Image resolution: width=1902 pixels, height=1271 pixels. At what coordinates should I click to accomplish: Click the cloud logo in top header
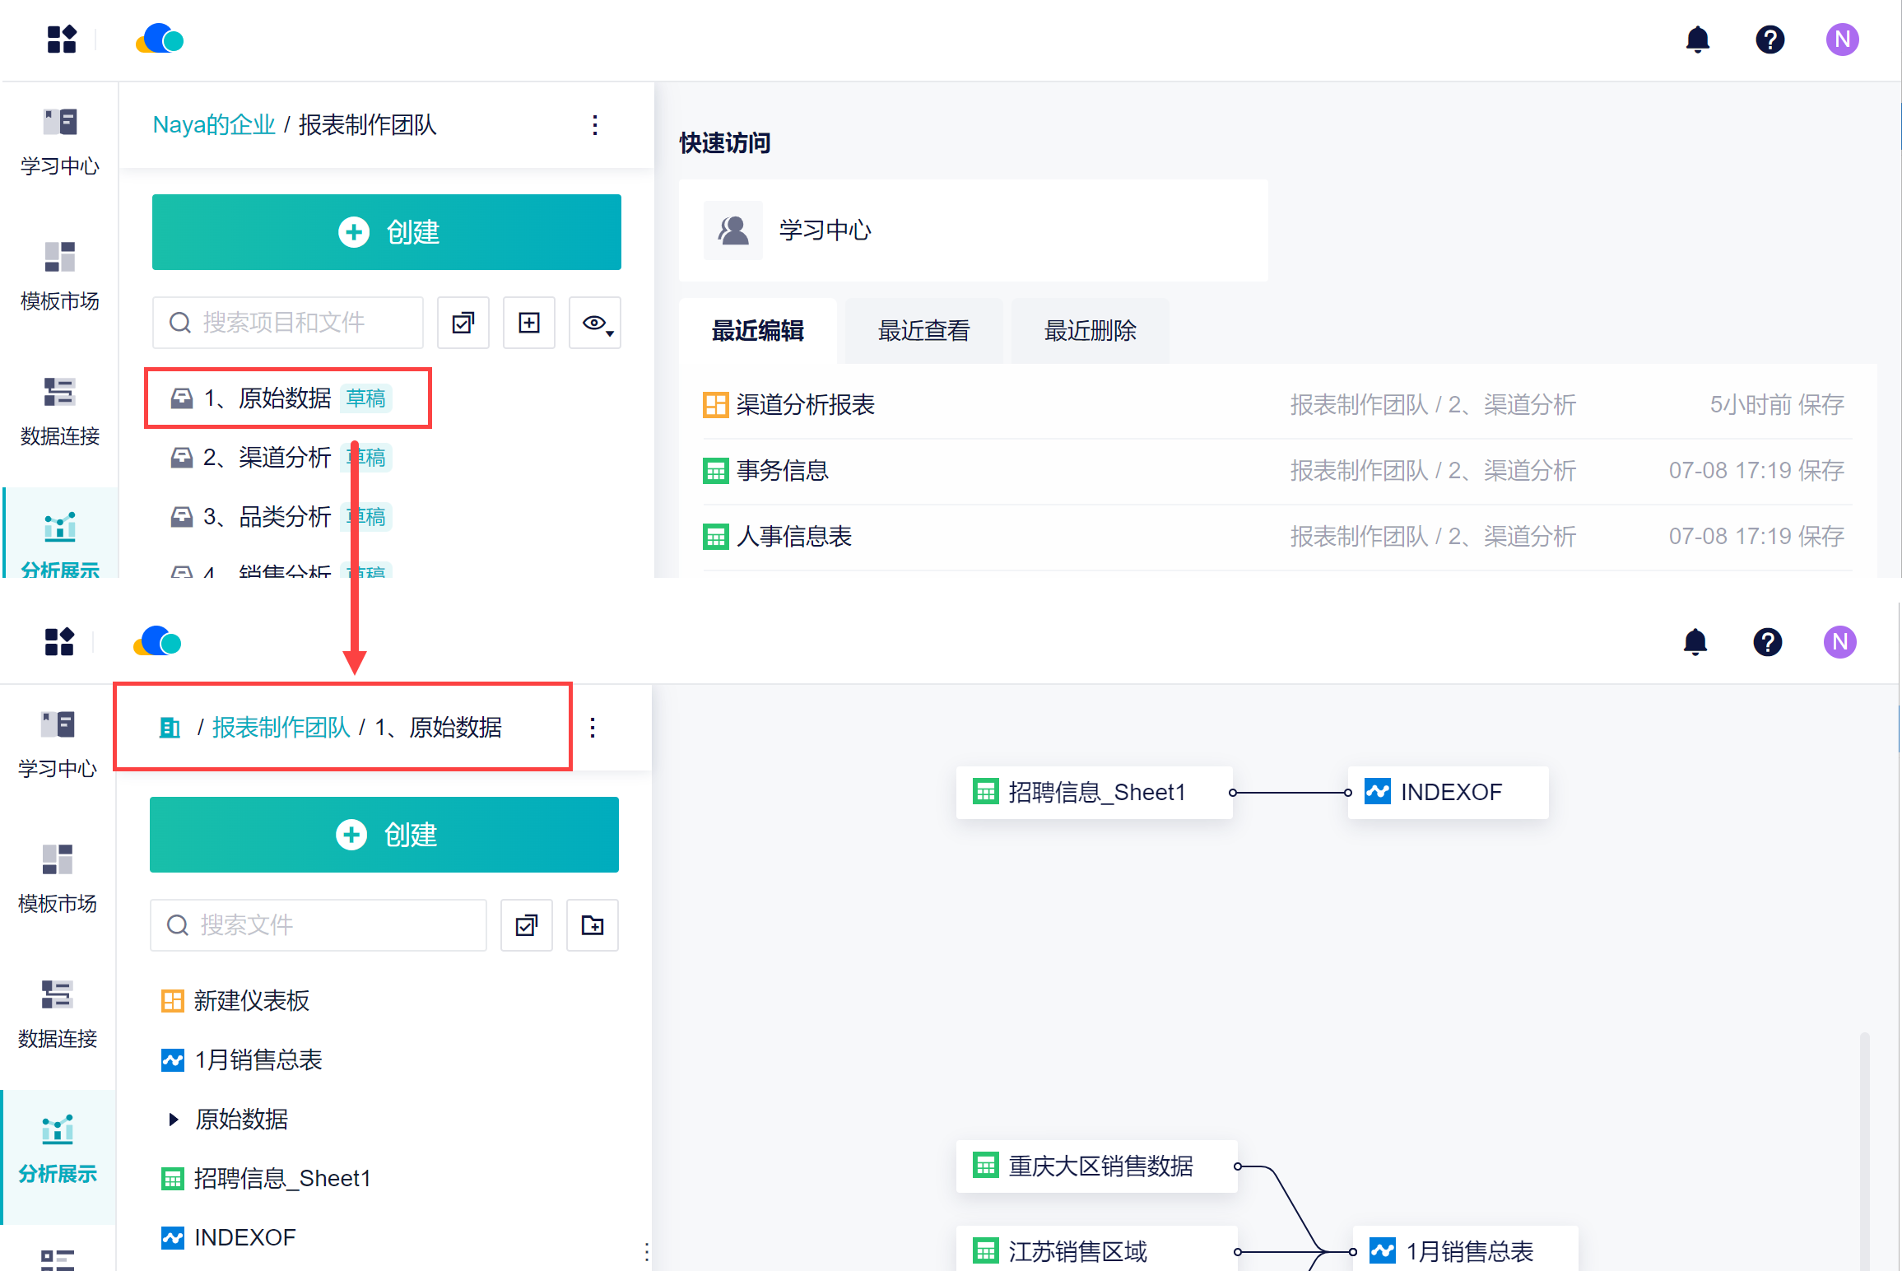click(160, 40)
